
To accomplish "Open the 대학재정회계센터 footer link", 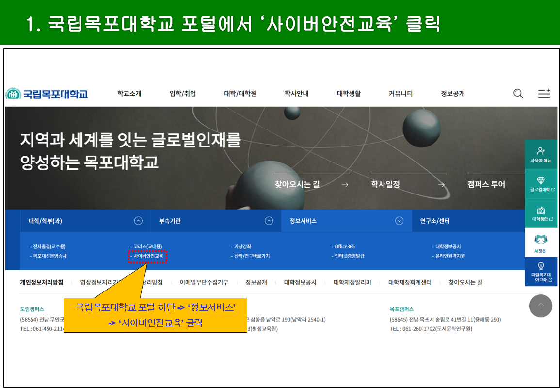I will pos(410,282).
